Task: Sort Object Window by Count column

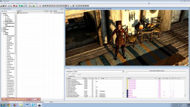Action: pos(47,11)
